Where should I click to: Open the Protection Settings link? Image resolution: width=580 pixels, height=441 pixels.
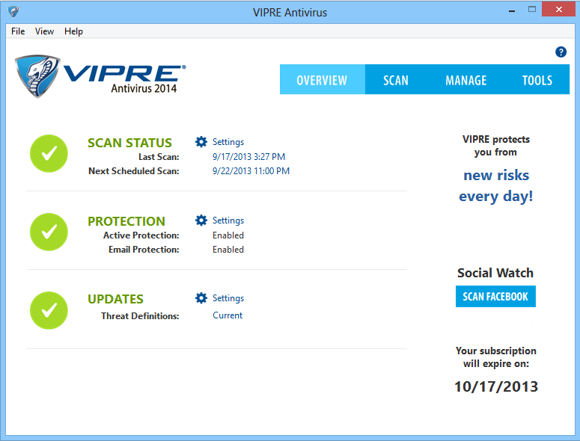(228, 220)
